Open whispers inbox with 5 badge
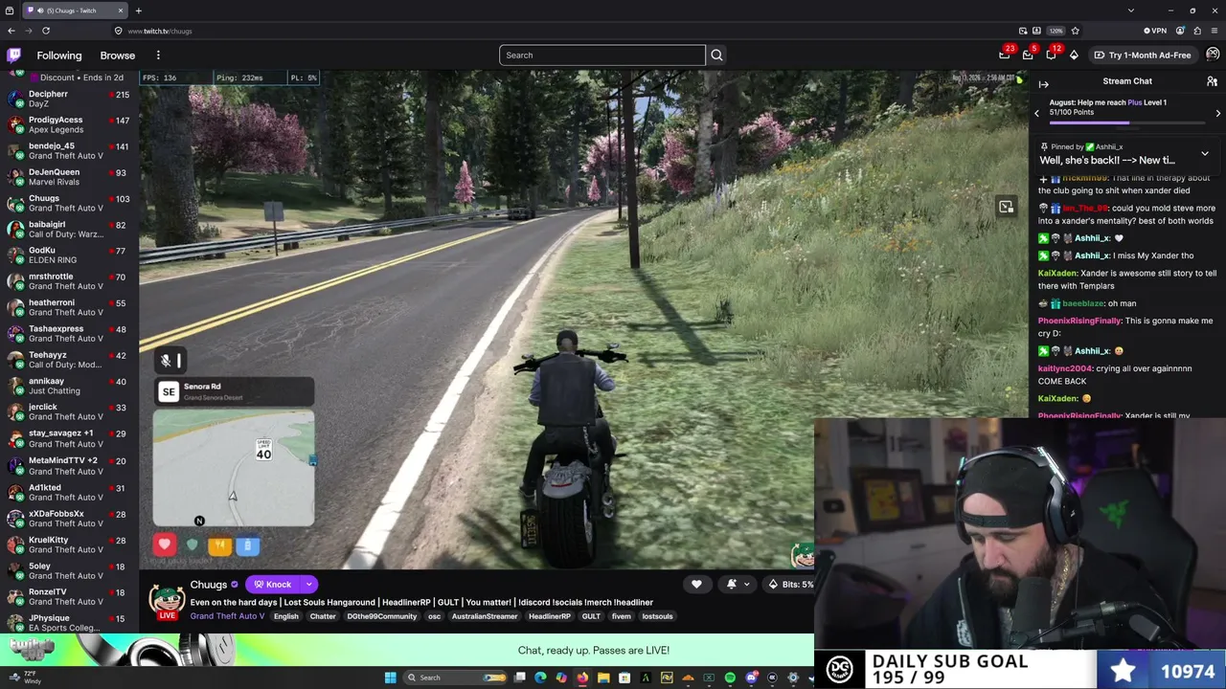 tap(1028, 55)
